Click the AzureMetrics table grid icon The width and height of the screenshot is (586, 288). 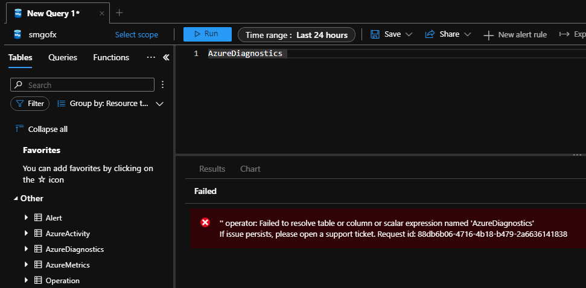click(x=38, y=265)
